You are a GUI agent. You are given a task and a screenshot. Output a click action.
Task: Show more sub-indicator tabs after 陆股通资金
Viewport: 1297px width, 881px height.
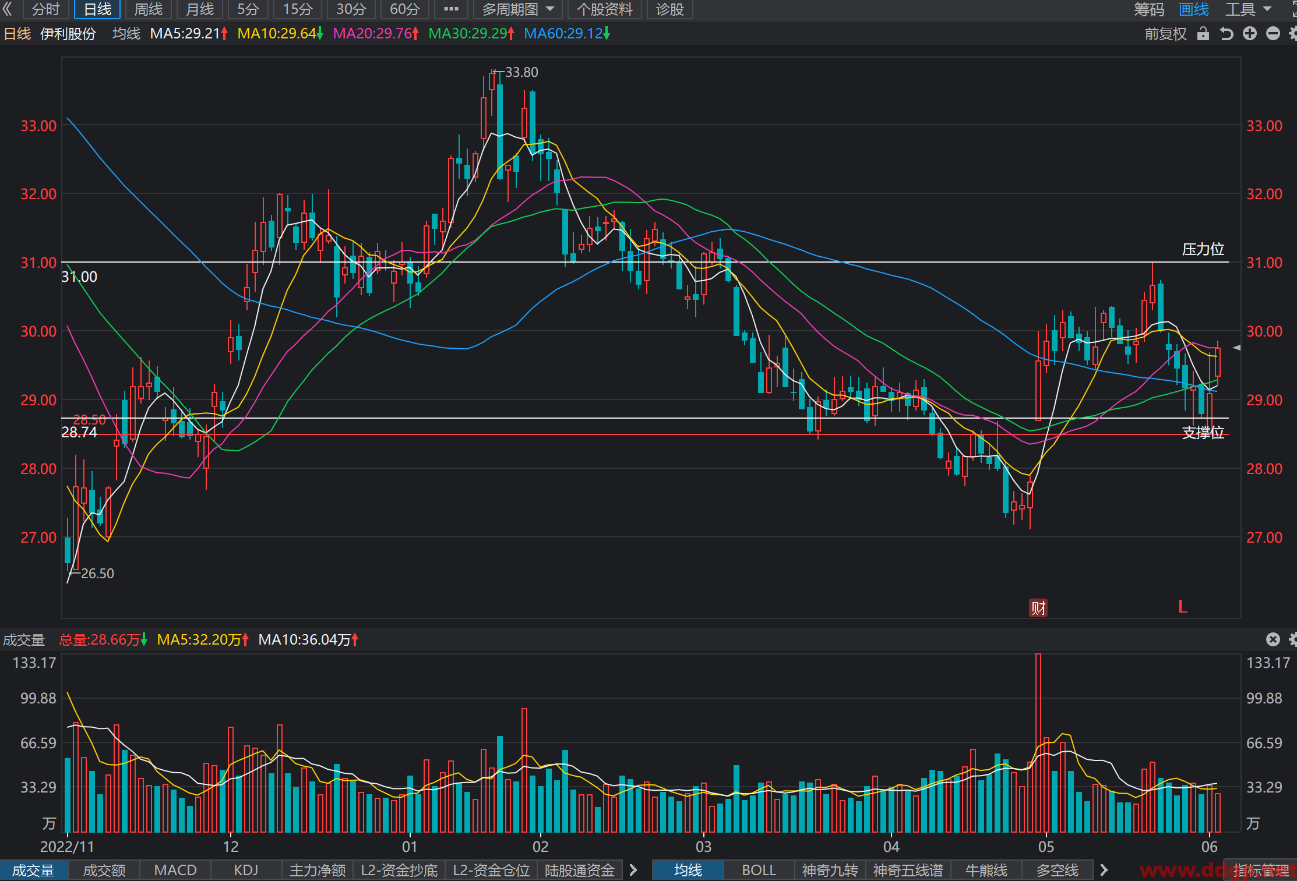(x=633, y=870)
